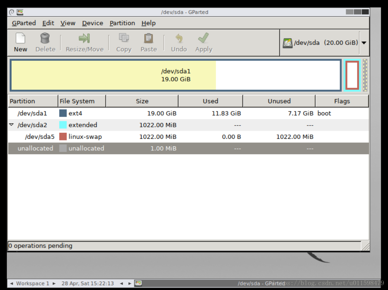Sort by the Used column header
This screenshot has height=290, width=388.
(x=210, y=101)
